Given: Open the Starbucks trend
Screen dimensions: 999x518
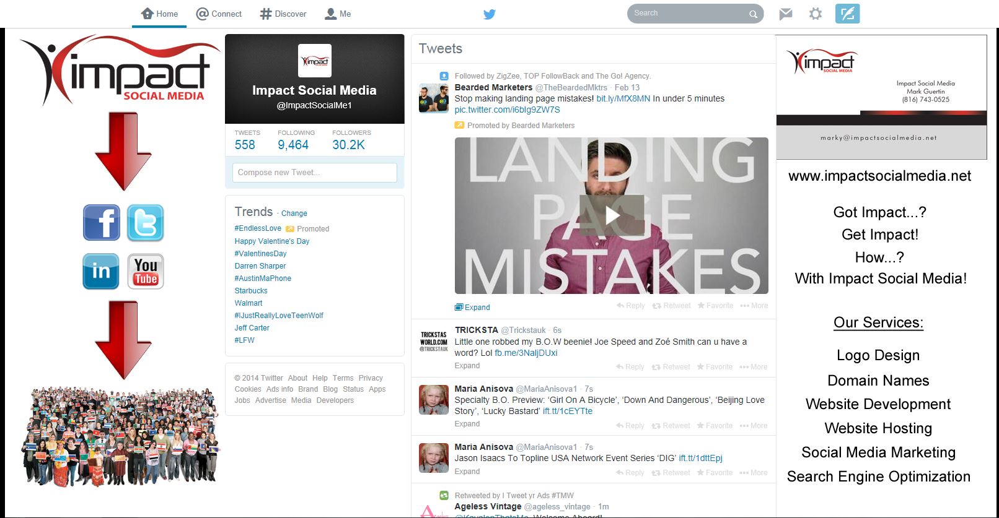Looking at the screenshot, I should click(x=251, y=291).
